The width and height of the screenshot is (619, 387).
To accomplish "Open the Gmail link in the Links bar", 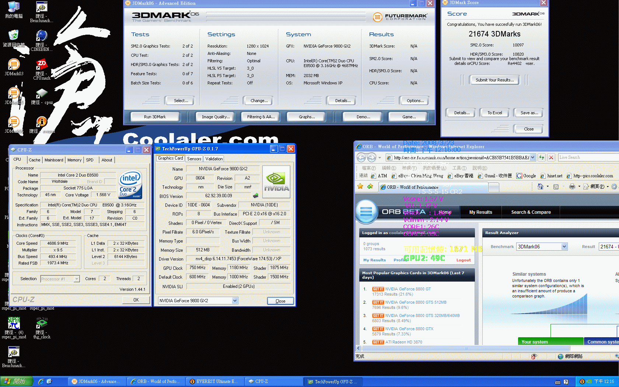I will [x=494, y=176].
